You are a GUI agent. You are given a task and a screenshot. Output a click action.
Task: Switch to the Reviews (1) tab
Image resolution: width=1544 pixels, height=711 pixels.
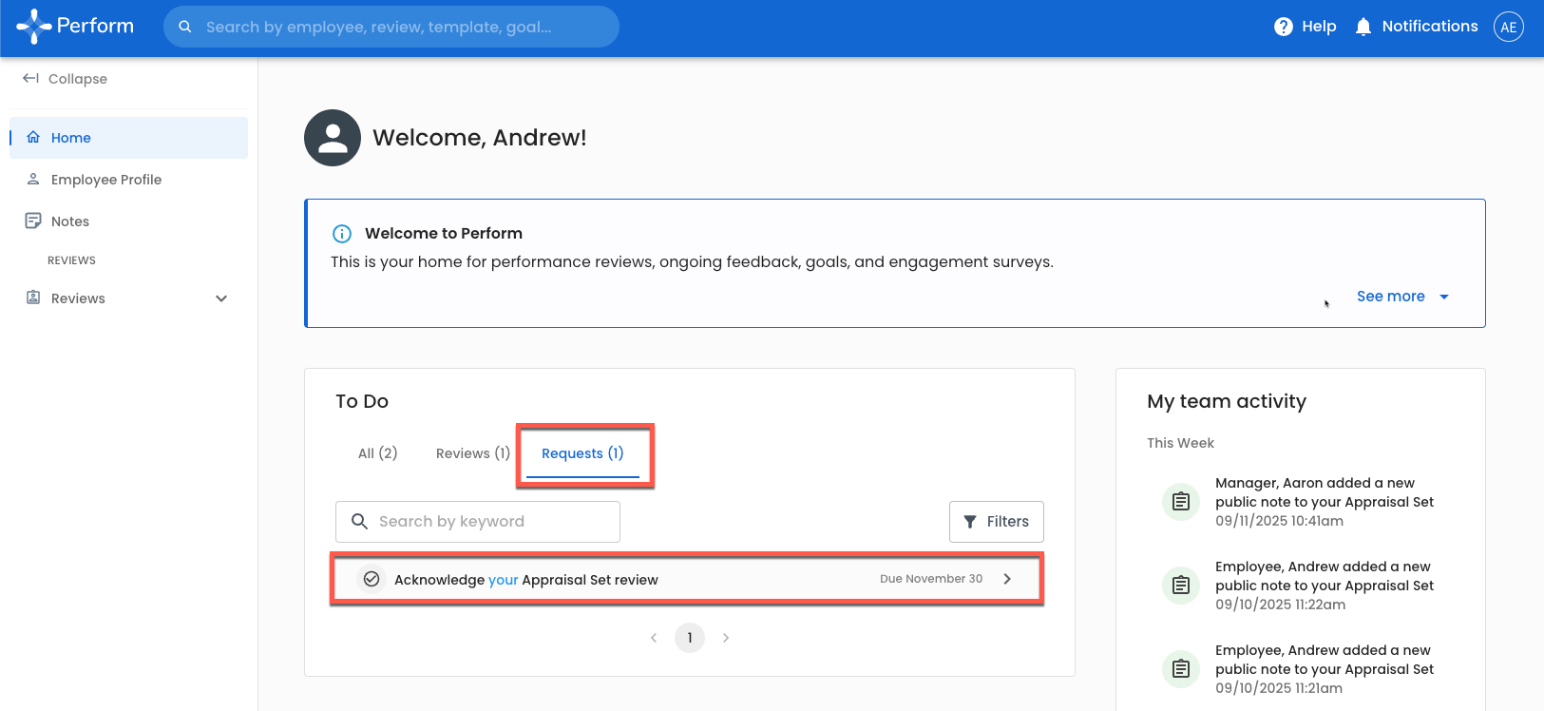[x=473, y=453]
